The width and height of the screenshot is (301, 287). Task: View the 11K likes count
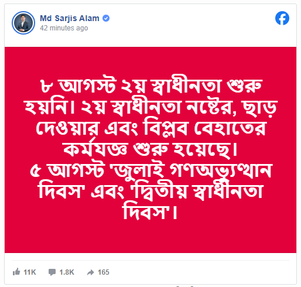(30, 272)
